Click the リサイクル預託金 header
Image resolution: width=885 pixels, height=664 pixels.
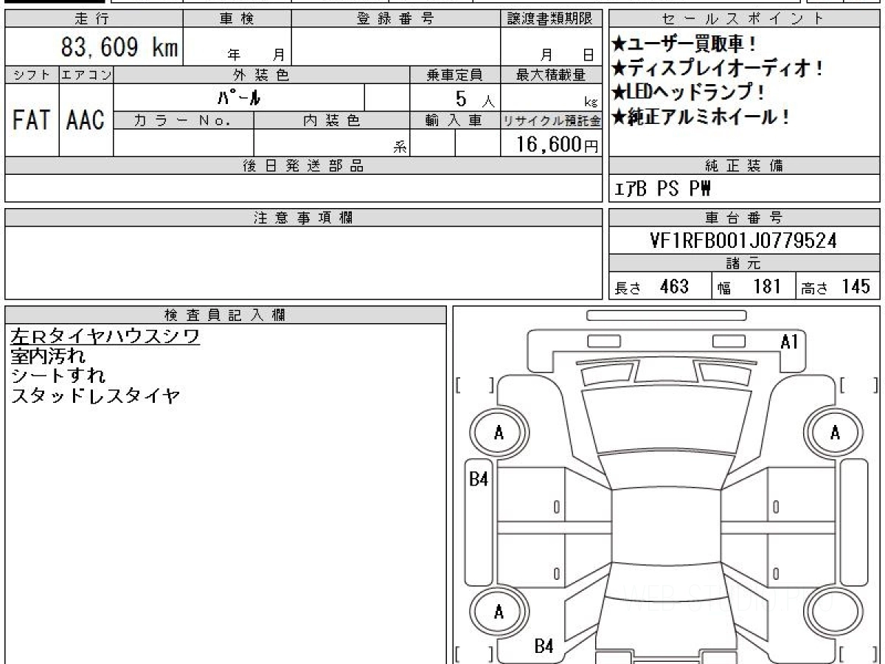pos(551,120)
